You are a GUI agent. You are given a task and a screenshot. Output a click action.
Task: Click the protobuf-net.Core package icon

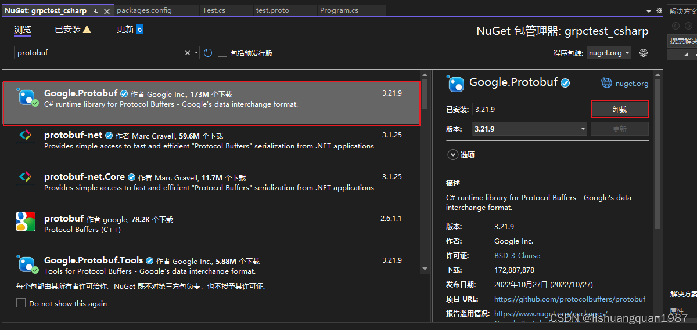25,177
